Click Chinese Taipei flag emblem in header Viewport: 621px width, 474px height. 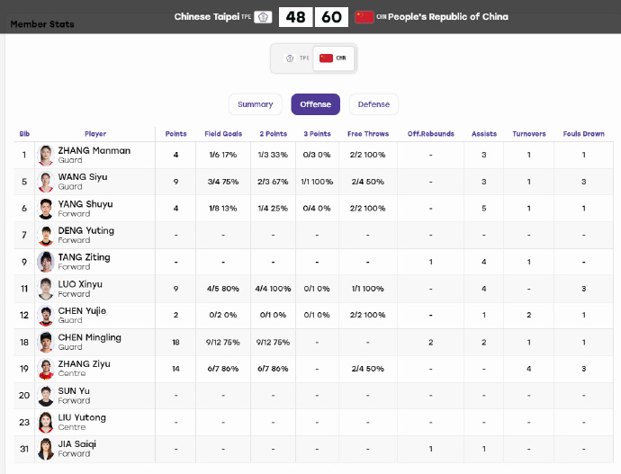tap(263, 17)
